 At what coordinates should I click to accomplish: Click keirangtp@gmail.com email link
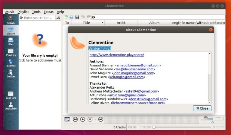[x=126, y=77]
